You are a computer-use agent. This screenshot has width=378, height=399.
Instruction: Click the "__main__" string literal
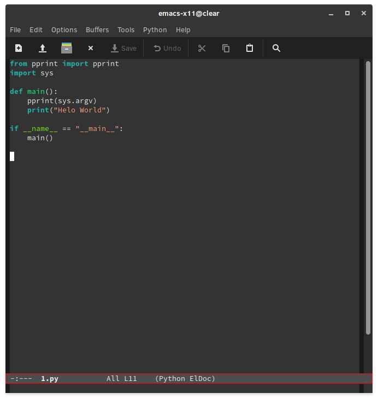97,129
